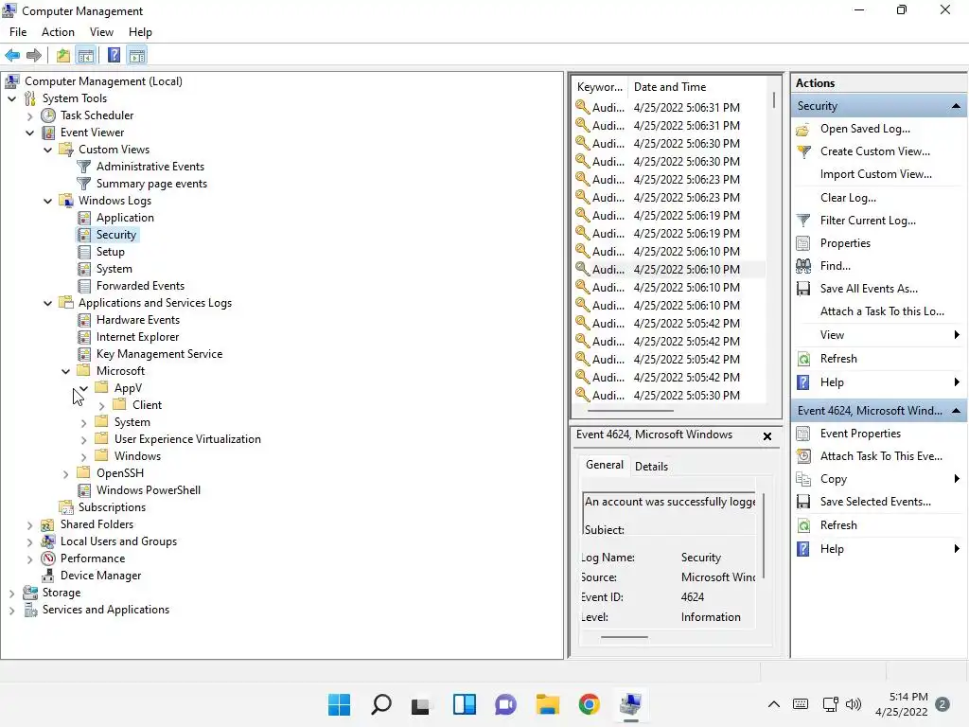Open the View menu in menu bar
This screenshot has height=727, width=969.
click(x=101, y=32)
